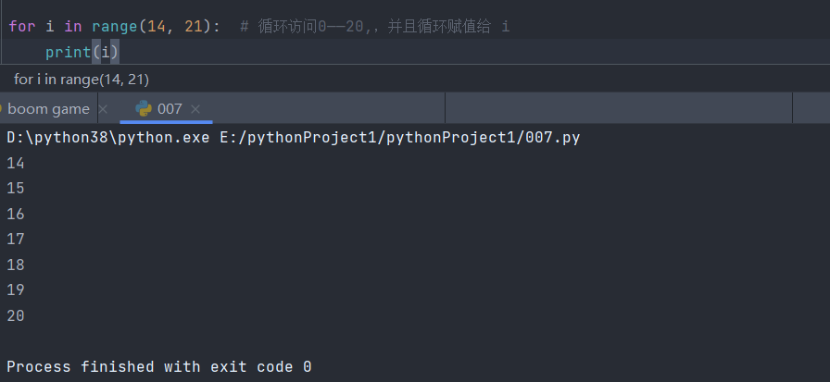This screenshot has width=830, height=382.
Task: Click the for keyword in the editor
Action: tap(22, 27)
